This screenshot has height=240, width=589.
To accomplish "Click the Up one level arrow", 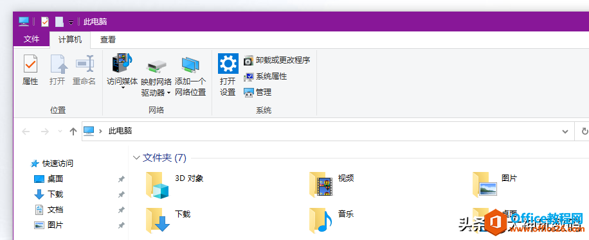I will point(73,132).
